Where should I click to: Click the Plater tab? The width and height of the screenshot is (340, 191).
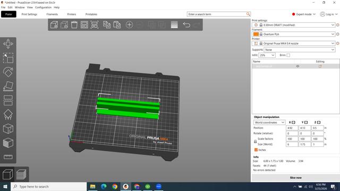8,14
